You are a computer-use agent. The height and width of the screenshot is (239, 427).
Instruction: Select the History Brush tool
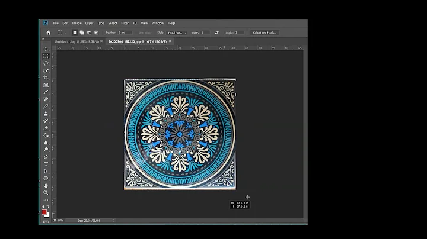[x=46, y=121]
